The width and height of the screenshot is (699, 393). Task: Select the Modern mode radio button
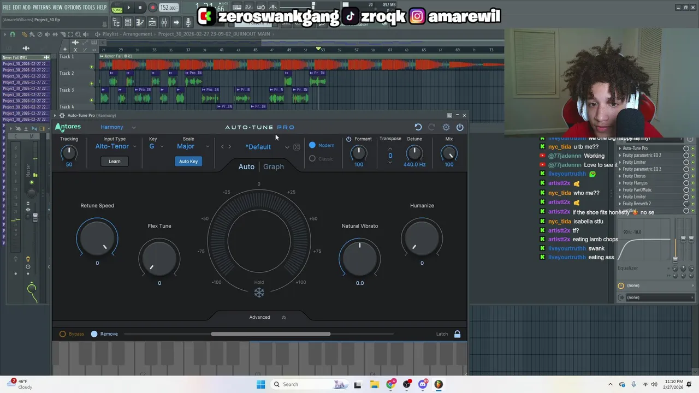(x=312, y=145)
